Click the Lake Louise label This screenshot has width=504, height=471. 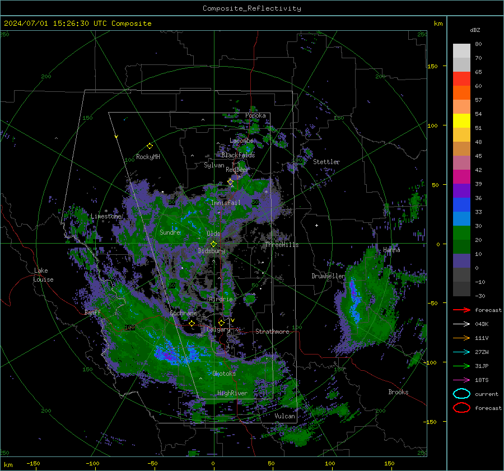point(44,275)
